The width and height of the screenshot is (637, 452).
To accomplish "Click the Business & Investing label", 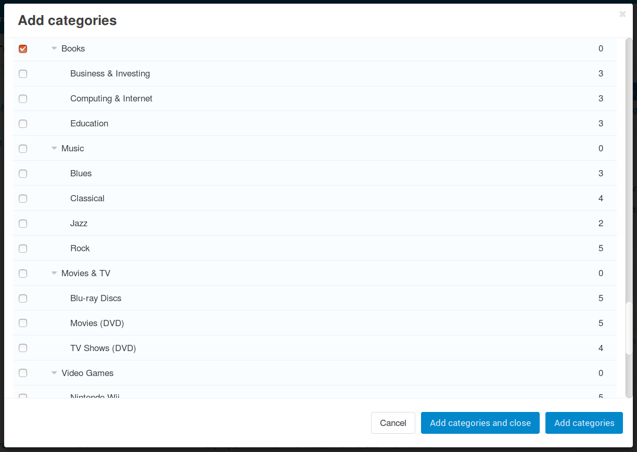I will 110,73.
